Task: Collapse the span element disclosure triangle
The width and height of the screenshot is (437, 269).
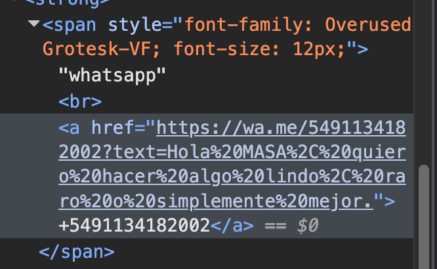Action: click(x=33, y=24)
